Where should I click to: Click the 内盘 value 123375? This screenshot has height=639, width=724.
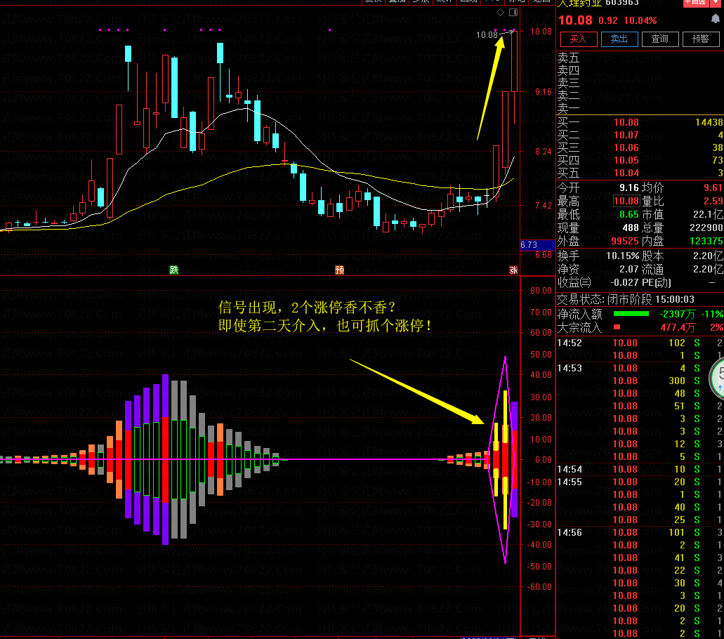(706, 241)
